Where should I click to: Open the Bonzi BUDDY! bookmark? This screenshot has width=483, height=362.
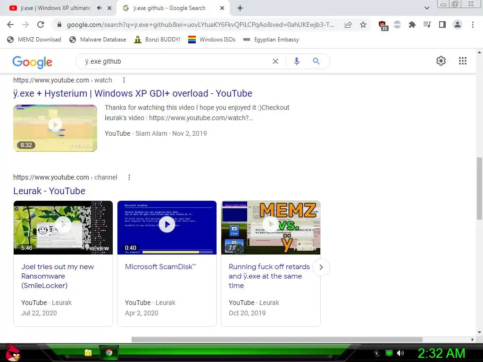click(157, 40)
